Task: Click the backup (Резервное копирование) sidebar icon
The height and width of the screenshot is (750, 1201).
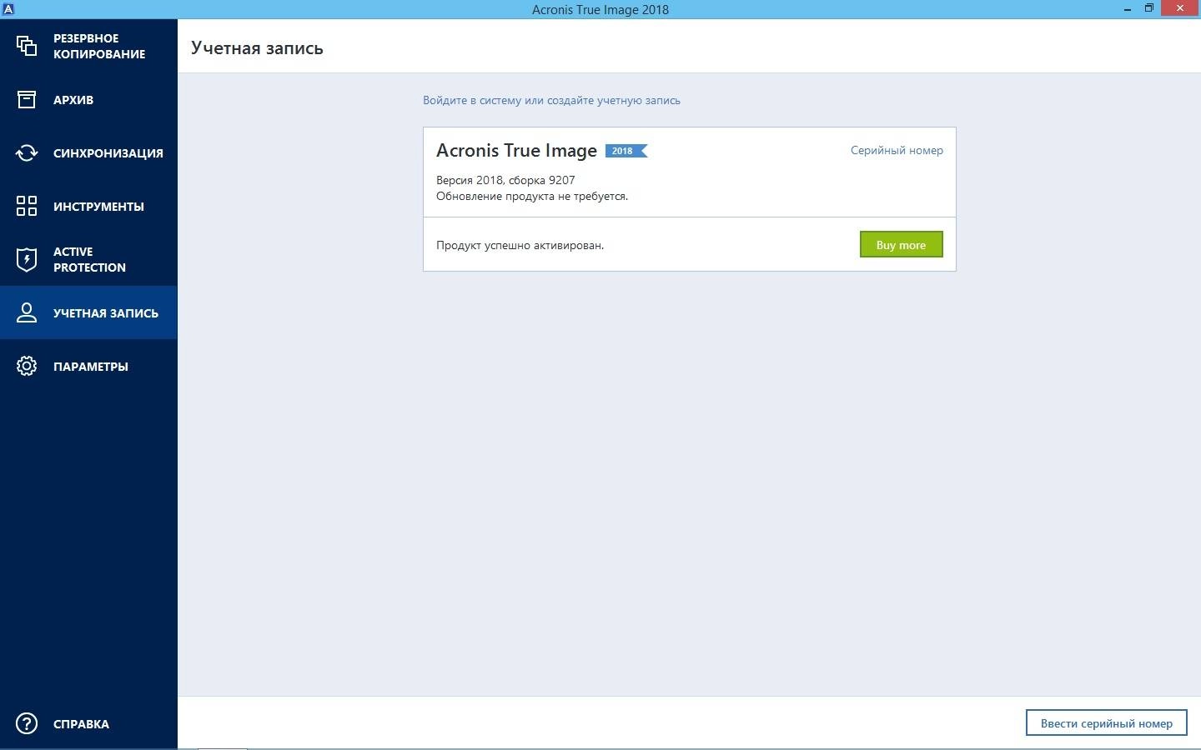Action: click(27, 46)
